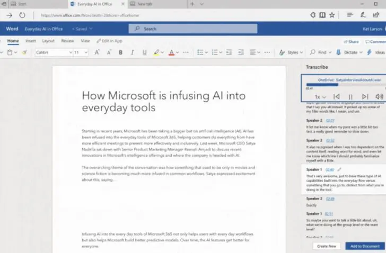Open the browser hub lines icon
Screen dimensions: 386x253
point(350,15)
